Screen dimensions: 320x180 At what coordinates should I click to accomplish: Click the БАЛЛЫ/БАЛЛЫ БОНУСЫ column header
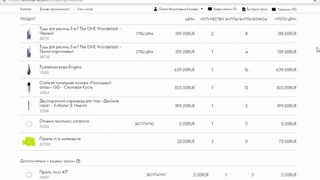246,19
